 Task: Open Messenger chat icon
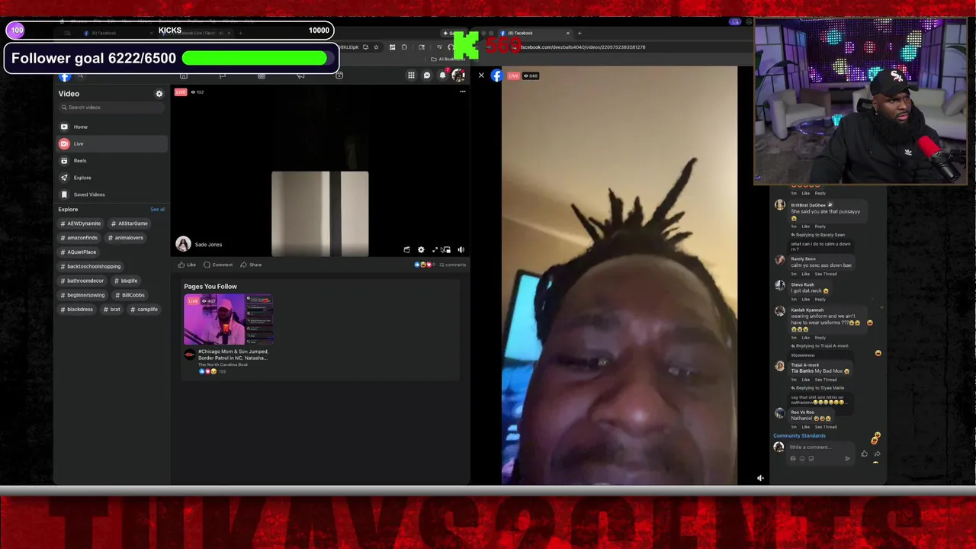click(x=427, y=75)
